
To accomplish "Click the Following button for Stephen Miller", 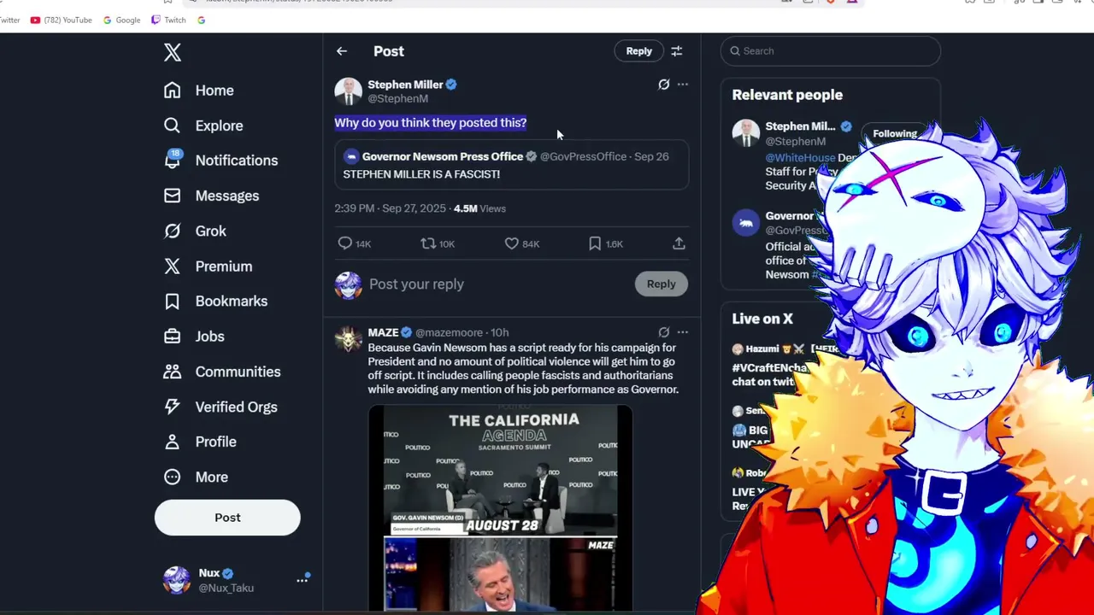I will (x=895, y=133).
